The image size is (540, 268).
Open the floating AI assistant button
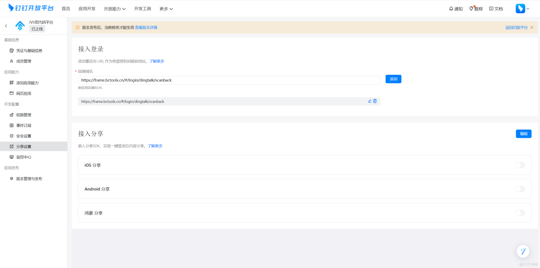(x=523, y=251)
